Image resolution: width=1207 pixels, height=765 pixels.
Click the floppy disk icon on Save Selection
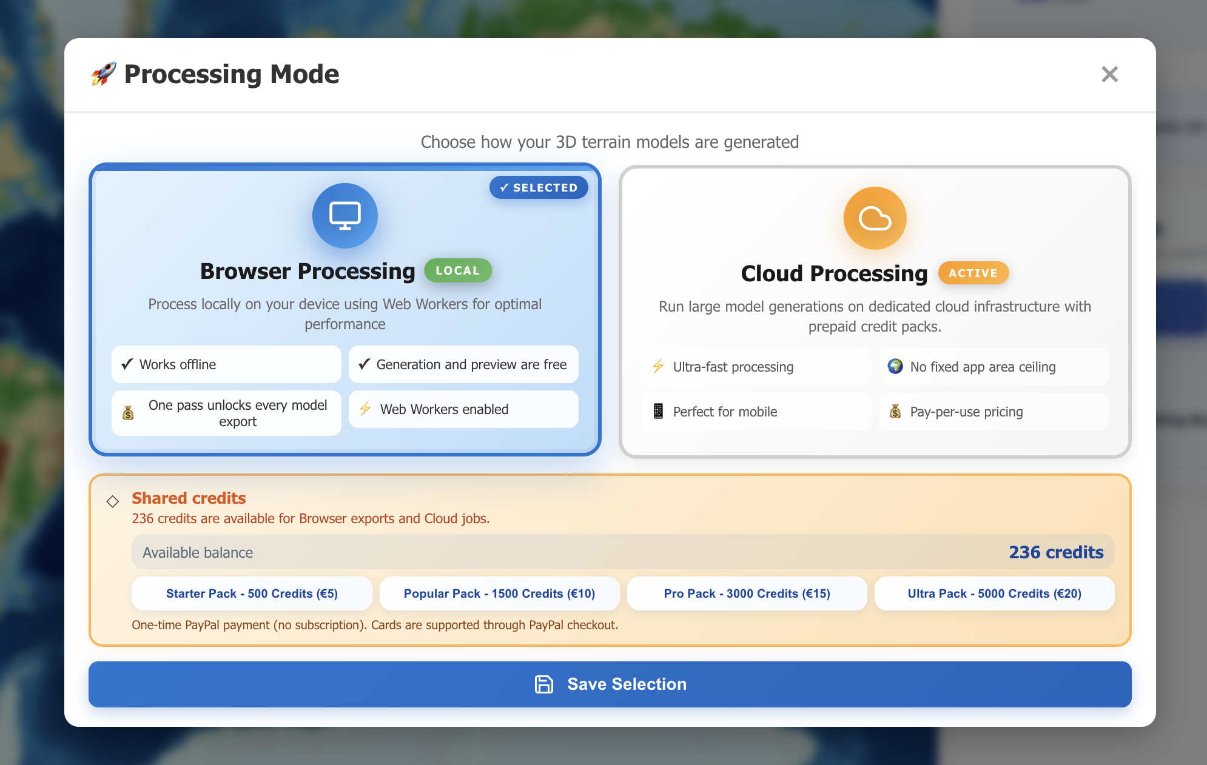pyautogui.click(x=544, y=684)
